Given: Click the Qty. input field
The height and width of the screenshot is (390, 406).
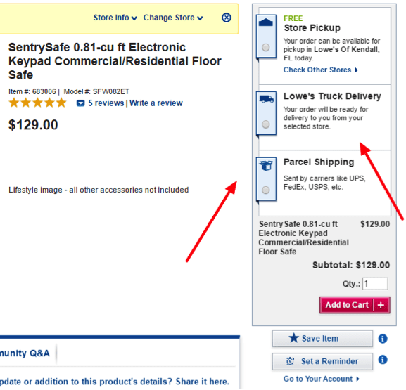Looking at the screenshot, I should [375, 284].
